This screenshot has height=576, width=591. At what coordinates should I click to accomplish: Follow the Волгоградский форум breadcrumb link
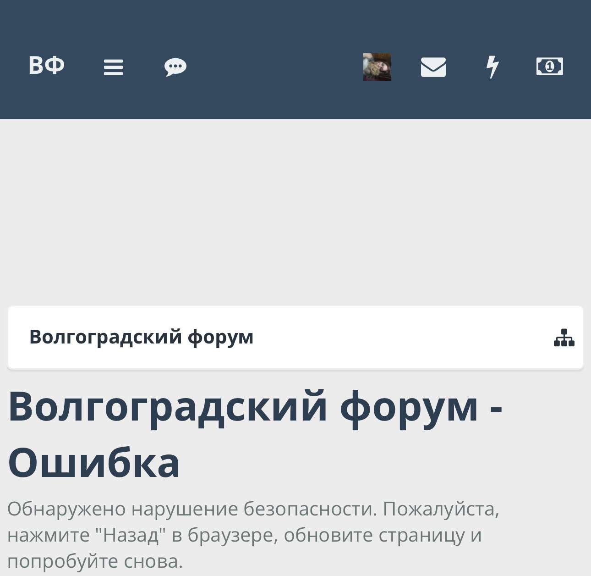(x=141, y=337)
